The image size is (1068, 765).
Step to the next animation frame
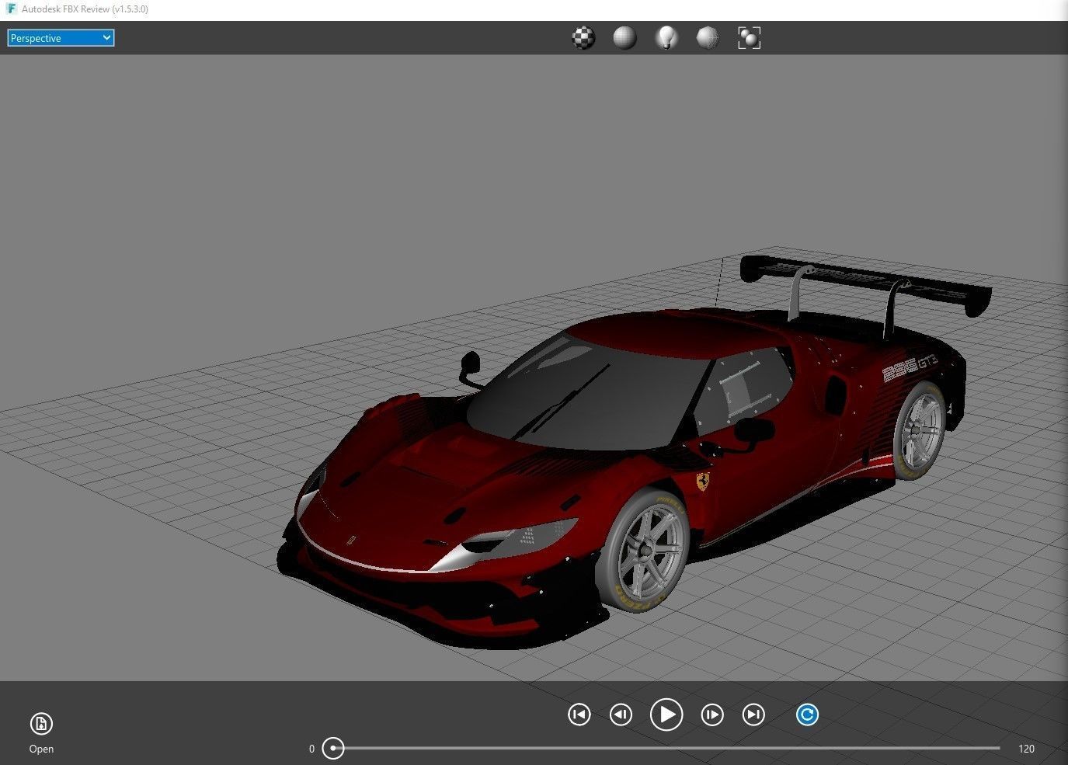pyautogui.click(x=711, y=715)
